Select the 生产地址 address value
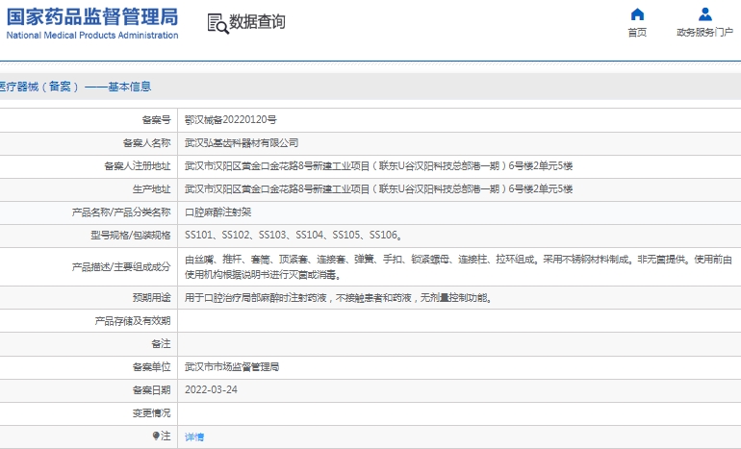 tap(378, 189)
